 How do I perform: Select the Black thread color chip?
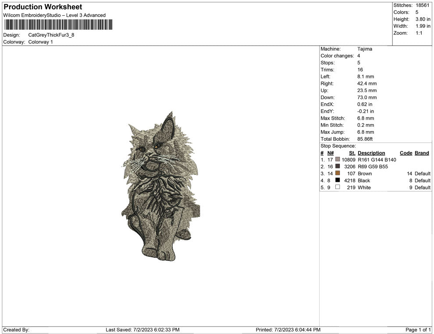coord(338,180)
